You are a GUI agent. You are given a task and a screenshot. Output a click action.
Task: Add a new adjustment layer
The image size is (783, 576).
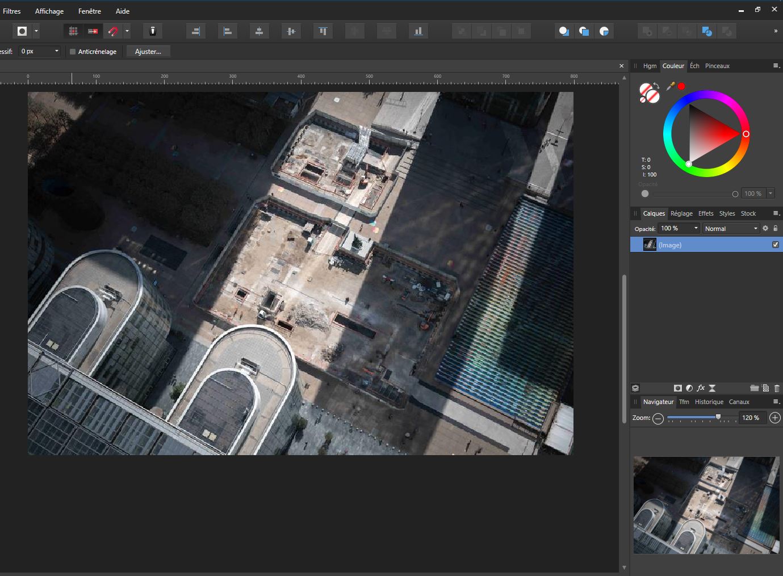tap(689, 388)
